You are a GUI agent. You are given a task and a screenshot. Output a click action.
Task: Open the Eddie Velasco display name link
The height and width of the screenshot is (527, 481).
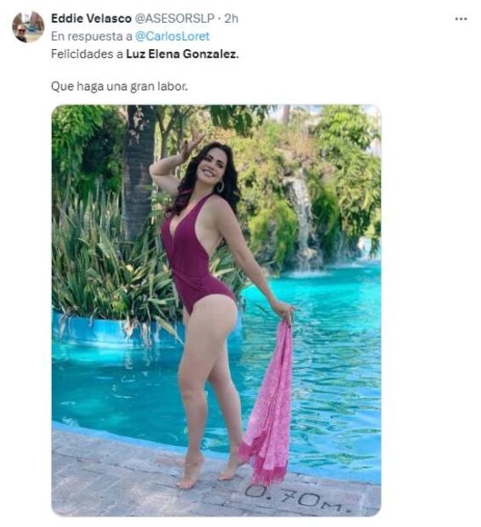pyautogui.click(x=91, y=19)
